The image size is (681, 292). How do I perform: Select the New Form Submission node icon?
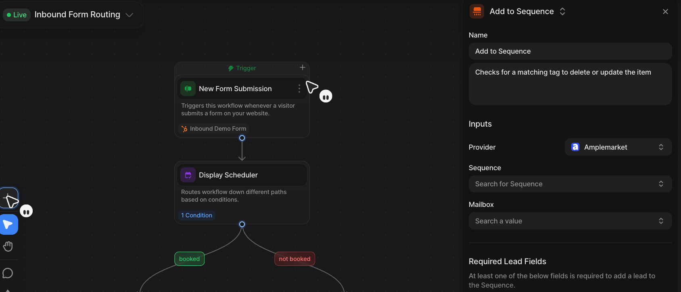pos(188,88)
